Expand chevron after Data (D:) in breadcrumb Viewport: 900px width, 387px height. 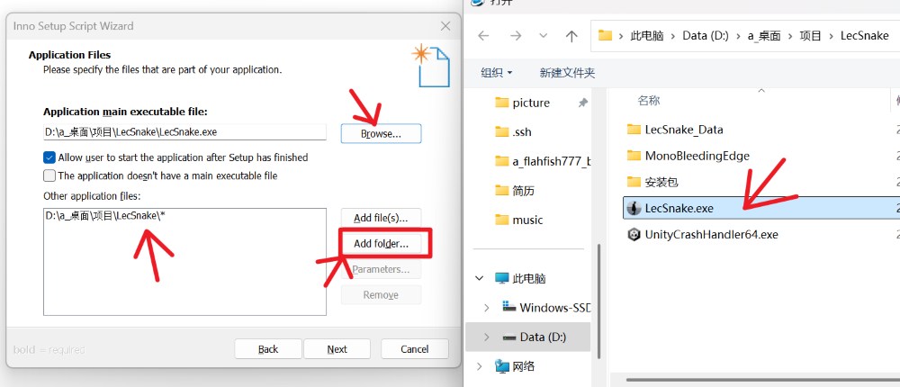pos(738,36)
